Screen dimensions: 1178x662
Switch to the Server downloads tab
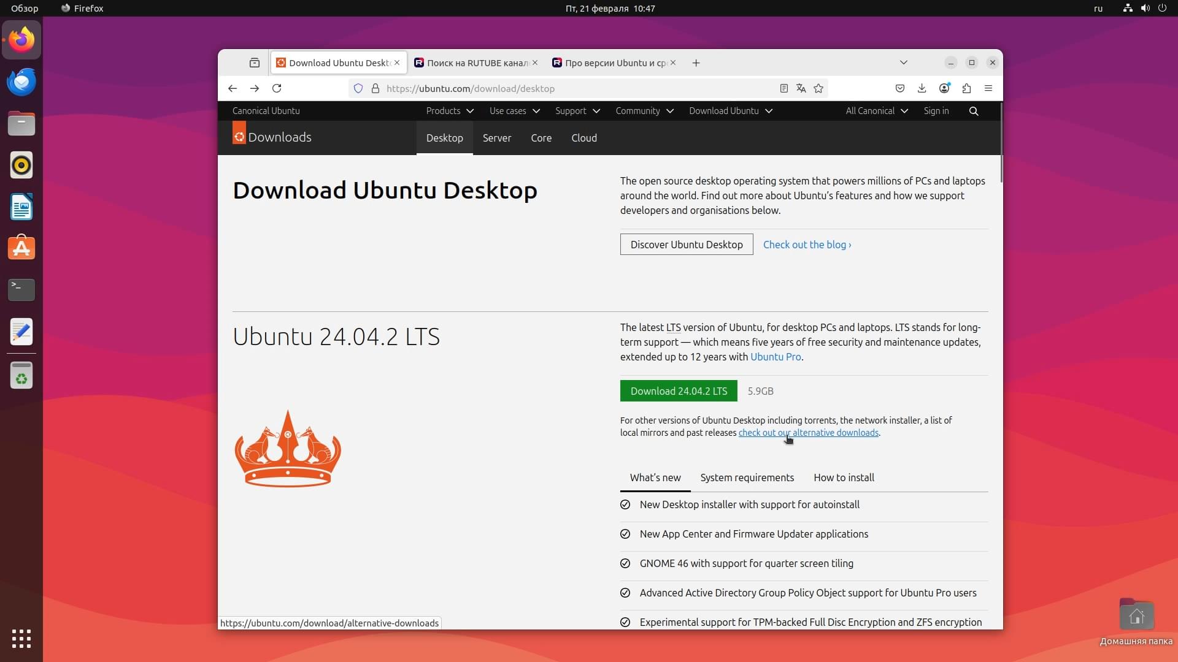point(496,138)
